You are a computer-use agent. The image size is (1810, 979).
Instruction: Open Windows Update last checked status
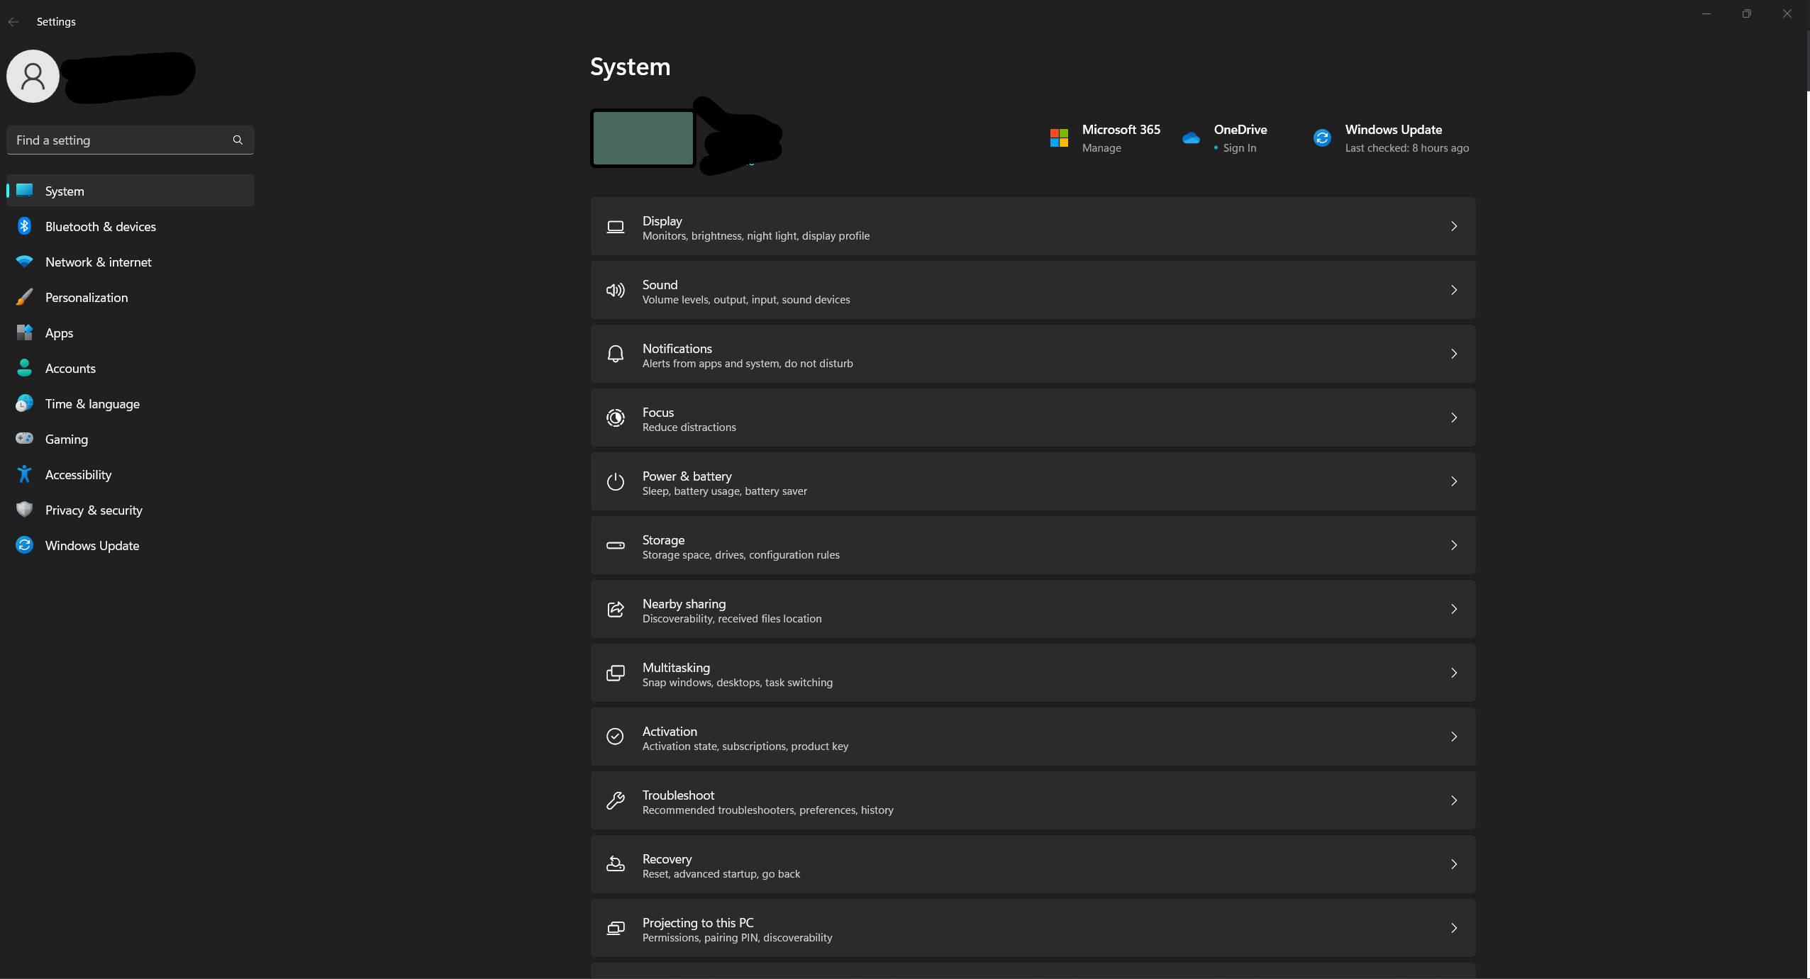pos(1406,148)
